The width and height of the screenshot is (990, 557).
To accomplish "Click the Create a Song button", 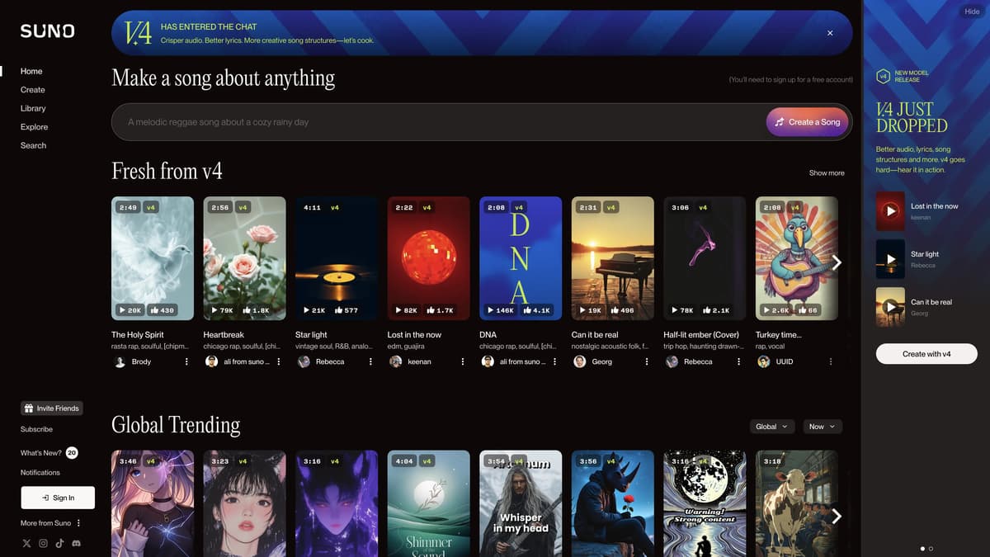I will pos(808,122).
